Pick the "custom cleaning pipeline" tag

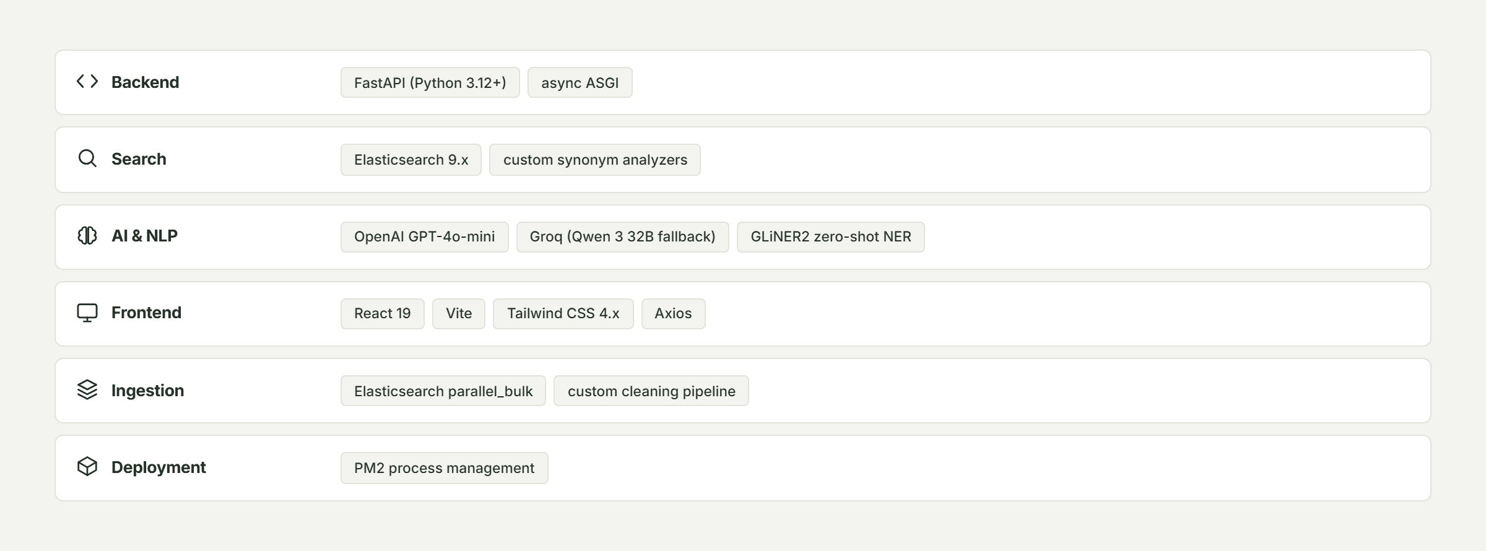coord(651,391)
